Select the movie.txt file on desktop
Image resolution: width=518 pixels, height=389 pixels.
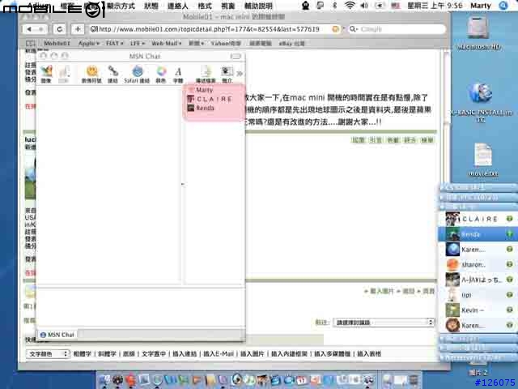click(483, 160)
